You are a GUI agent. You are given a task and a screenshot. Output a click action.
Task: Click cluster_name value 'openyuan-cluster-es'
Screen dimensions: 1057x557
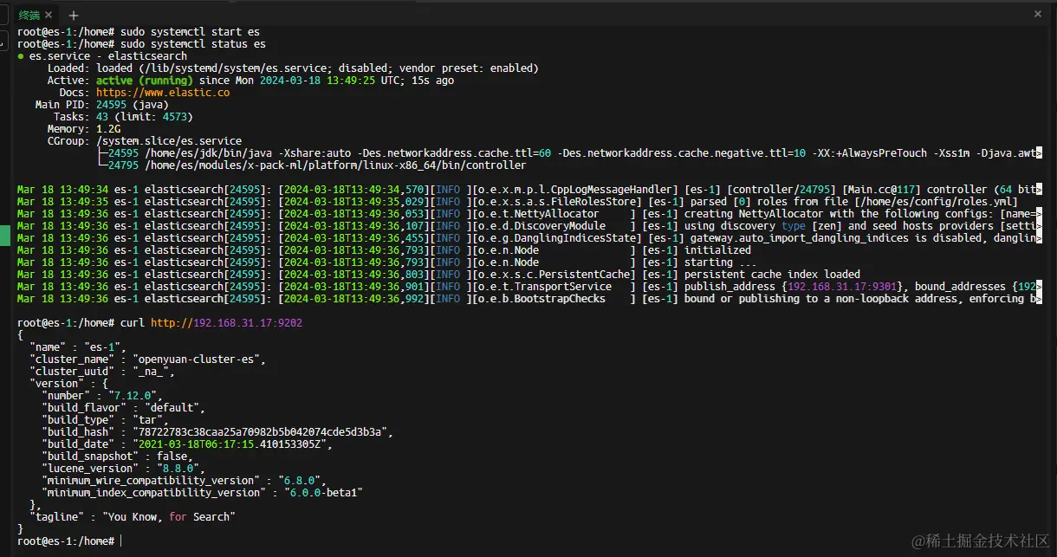point(199,359)
